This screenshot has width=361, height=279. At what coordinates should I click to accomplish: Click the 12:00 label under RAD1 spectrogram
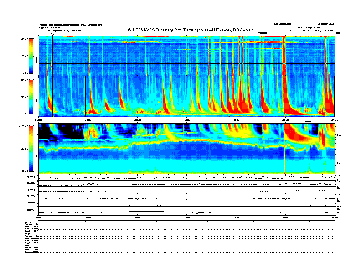tap(187, 120)
